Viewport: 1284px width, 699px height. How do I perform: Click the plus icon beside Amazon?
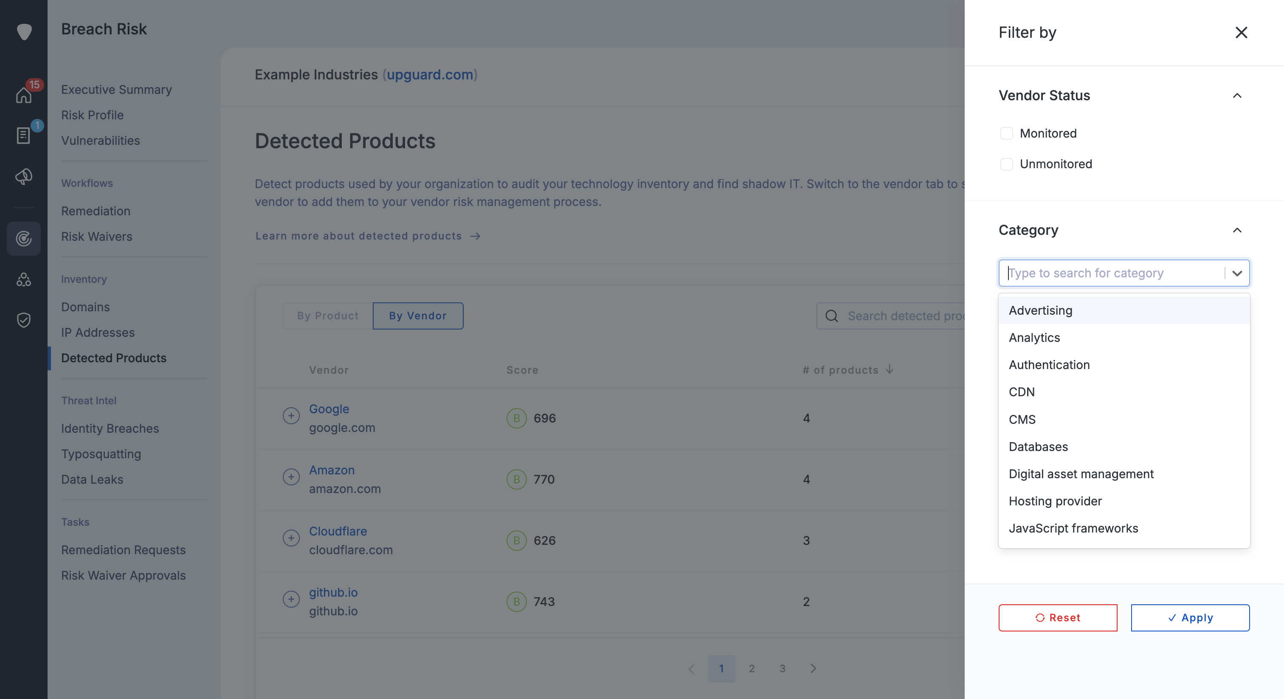(x=291, y=477)
